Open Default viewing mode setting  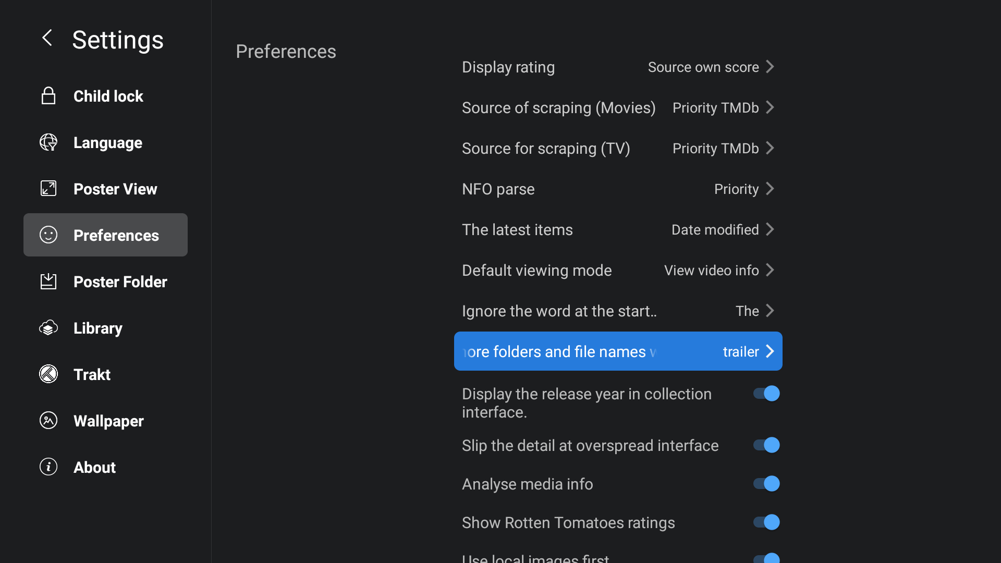point(618,270)
